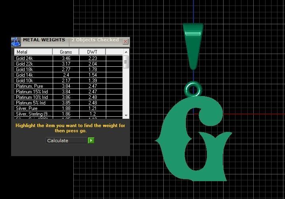Select the Gold 18k row
The width and height of the screenshot is (285, 199).
(x=68, y=70)
